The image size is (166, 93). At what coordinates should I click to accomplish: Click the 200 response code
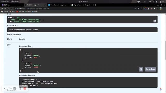click(x=9, y=45)
